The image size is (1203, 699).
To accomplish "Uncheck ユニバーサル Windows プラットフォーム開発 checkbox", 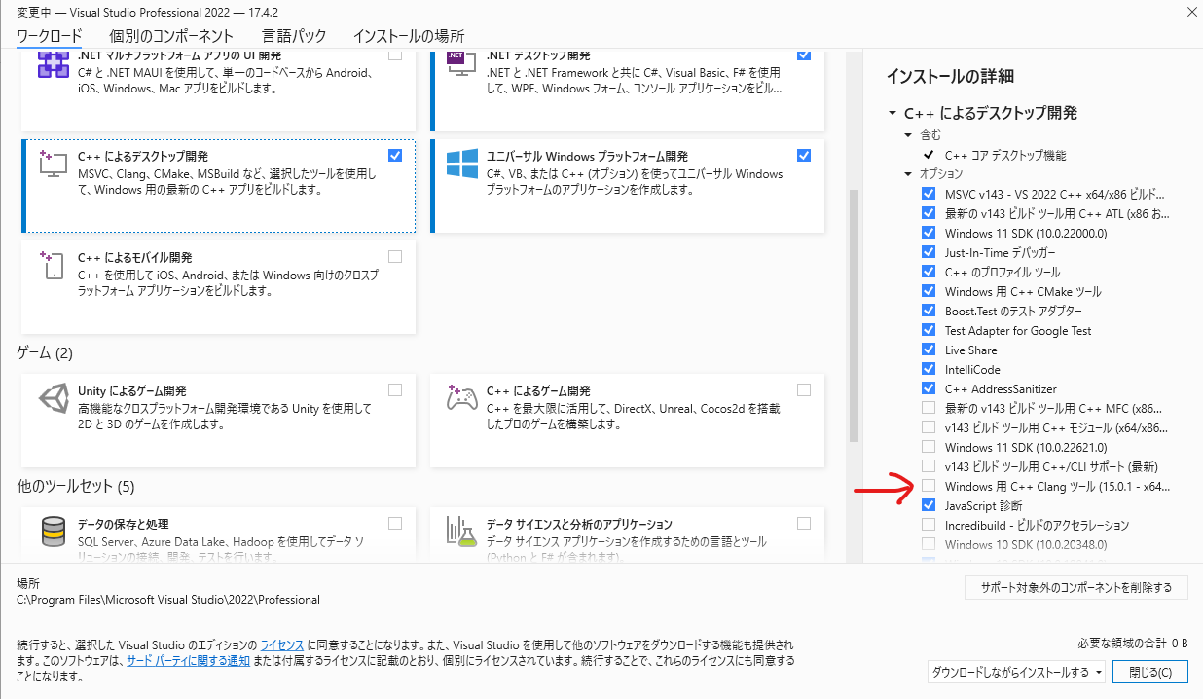I will point(803,156).
